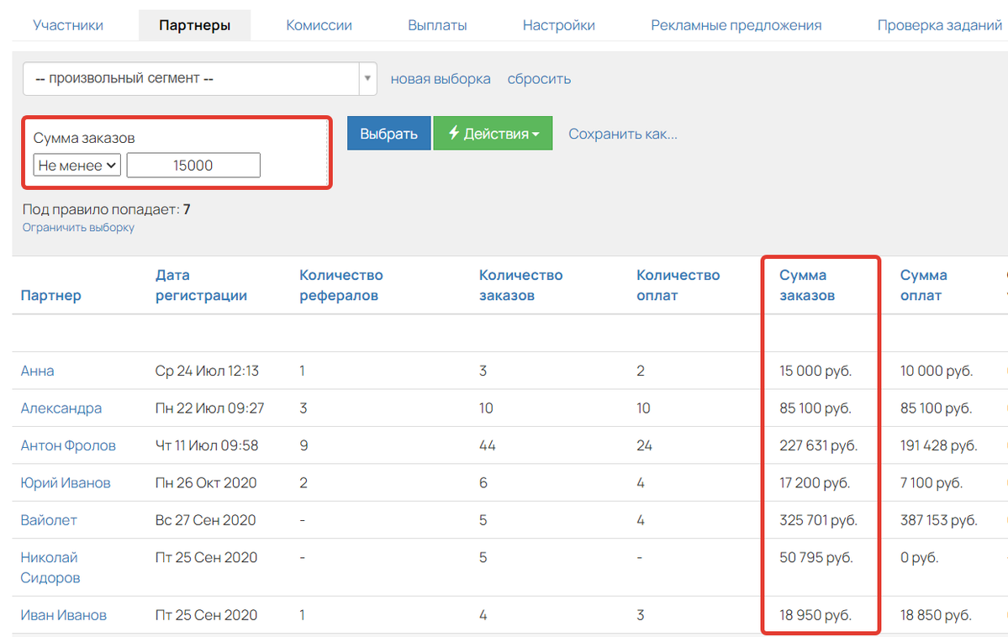This screenshot has width=1008, height=637.
Task: Click the 17 200 руб. cell
Action: click(815, 482)
